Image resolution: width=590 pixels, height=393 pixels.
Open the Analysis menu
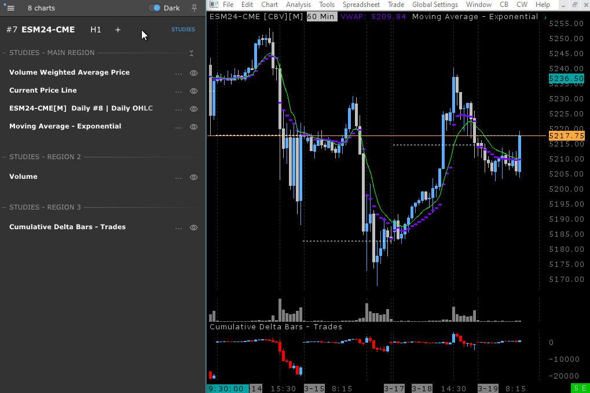(298, 5)
